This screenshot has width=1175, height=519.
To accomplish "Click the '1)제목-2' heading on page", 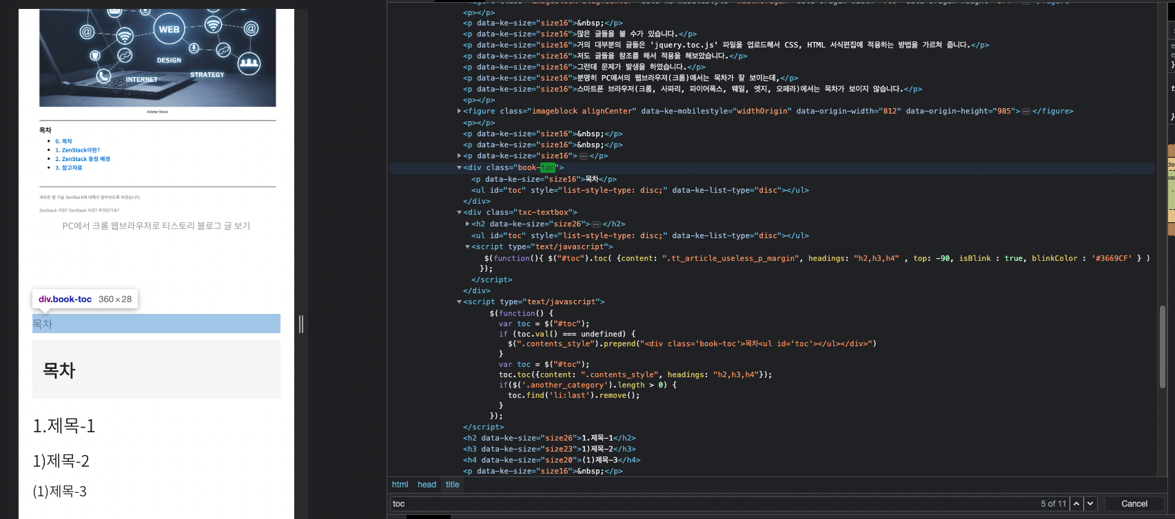I will pyautogui.click(x=61, y=460).
